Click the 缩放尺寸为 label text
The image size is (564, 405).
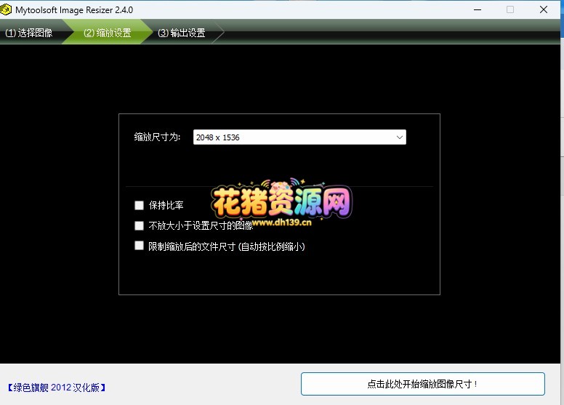[157, 137]
